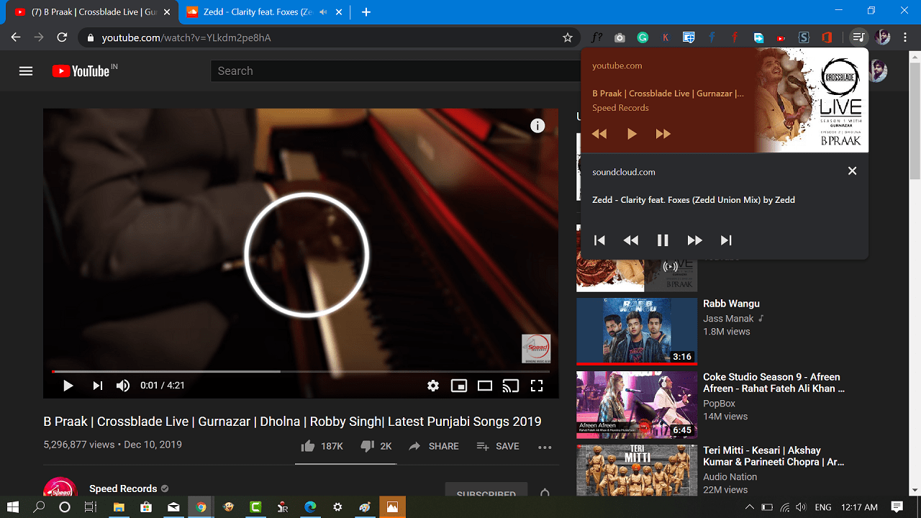Focus the YouTube search field
The height and width of the screenshot is (518, 921).
point(394,71)
